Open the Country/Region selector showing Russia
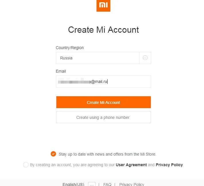 coord(98,58)
